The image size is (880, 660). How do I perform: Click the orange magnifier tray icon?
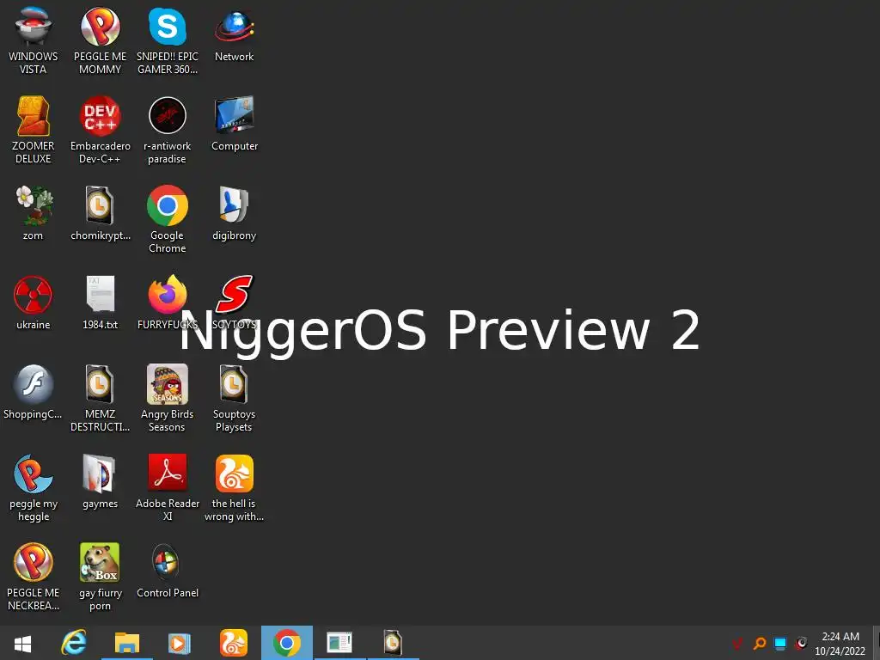760,643
